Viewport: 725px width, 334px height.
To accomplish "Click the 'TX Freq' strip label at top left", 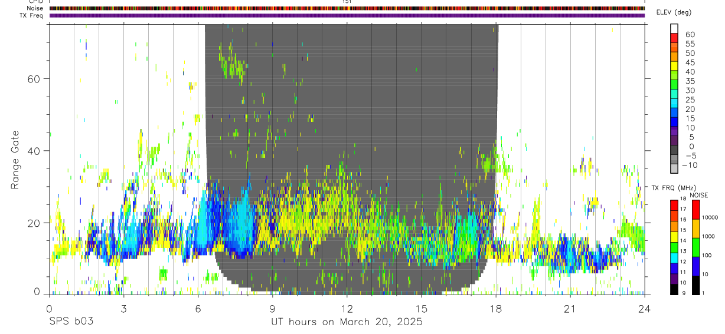I will pyautogui.click(x=32, y=15).
